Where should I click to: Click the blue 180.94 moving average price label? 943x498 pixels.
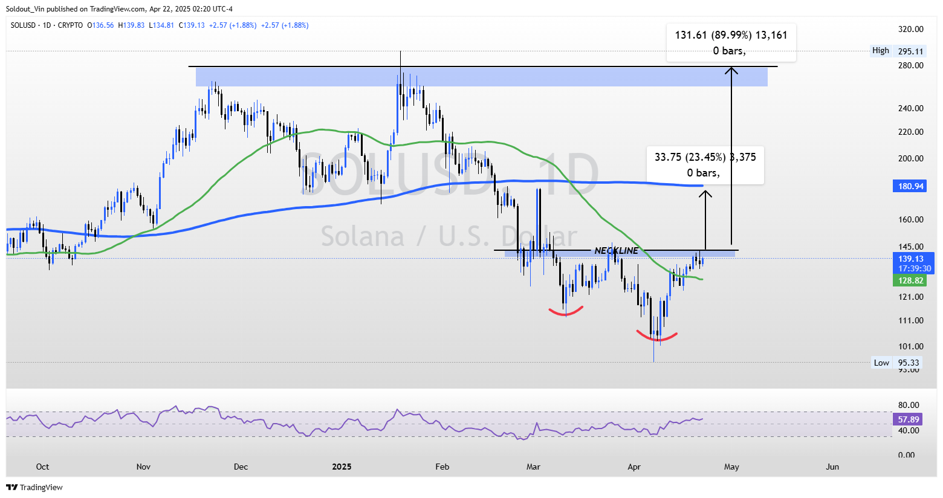pyautogui.click(x=910, y=186)
